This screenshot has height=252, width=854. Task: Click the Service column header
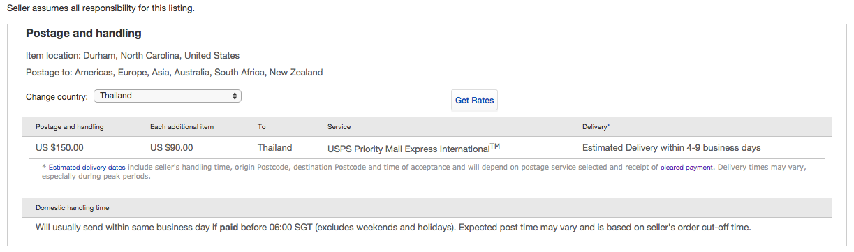339,127
